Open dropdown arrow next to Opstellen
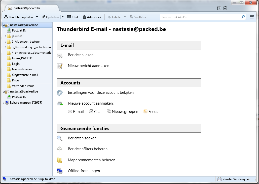This screenshot has width=259, height=184. coord(62,17)
